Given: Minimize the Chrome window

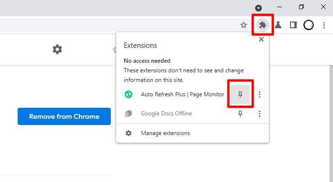Looking at the screenshot, I should tap(279, 7).
